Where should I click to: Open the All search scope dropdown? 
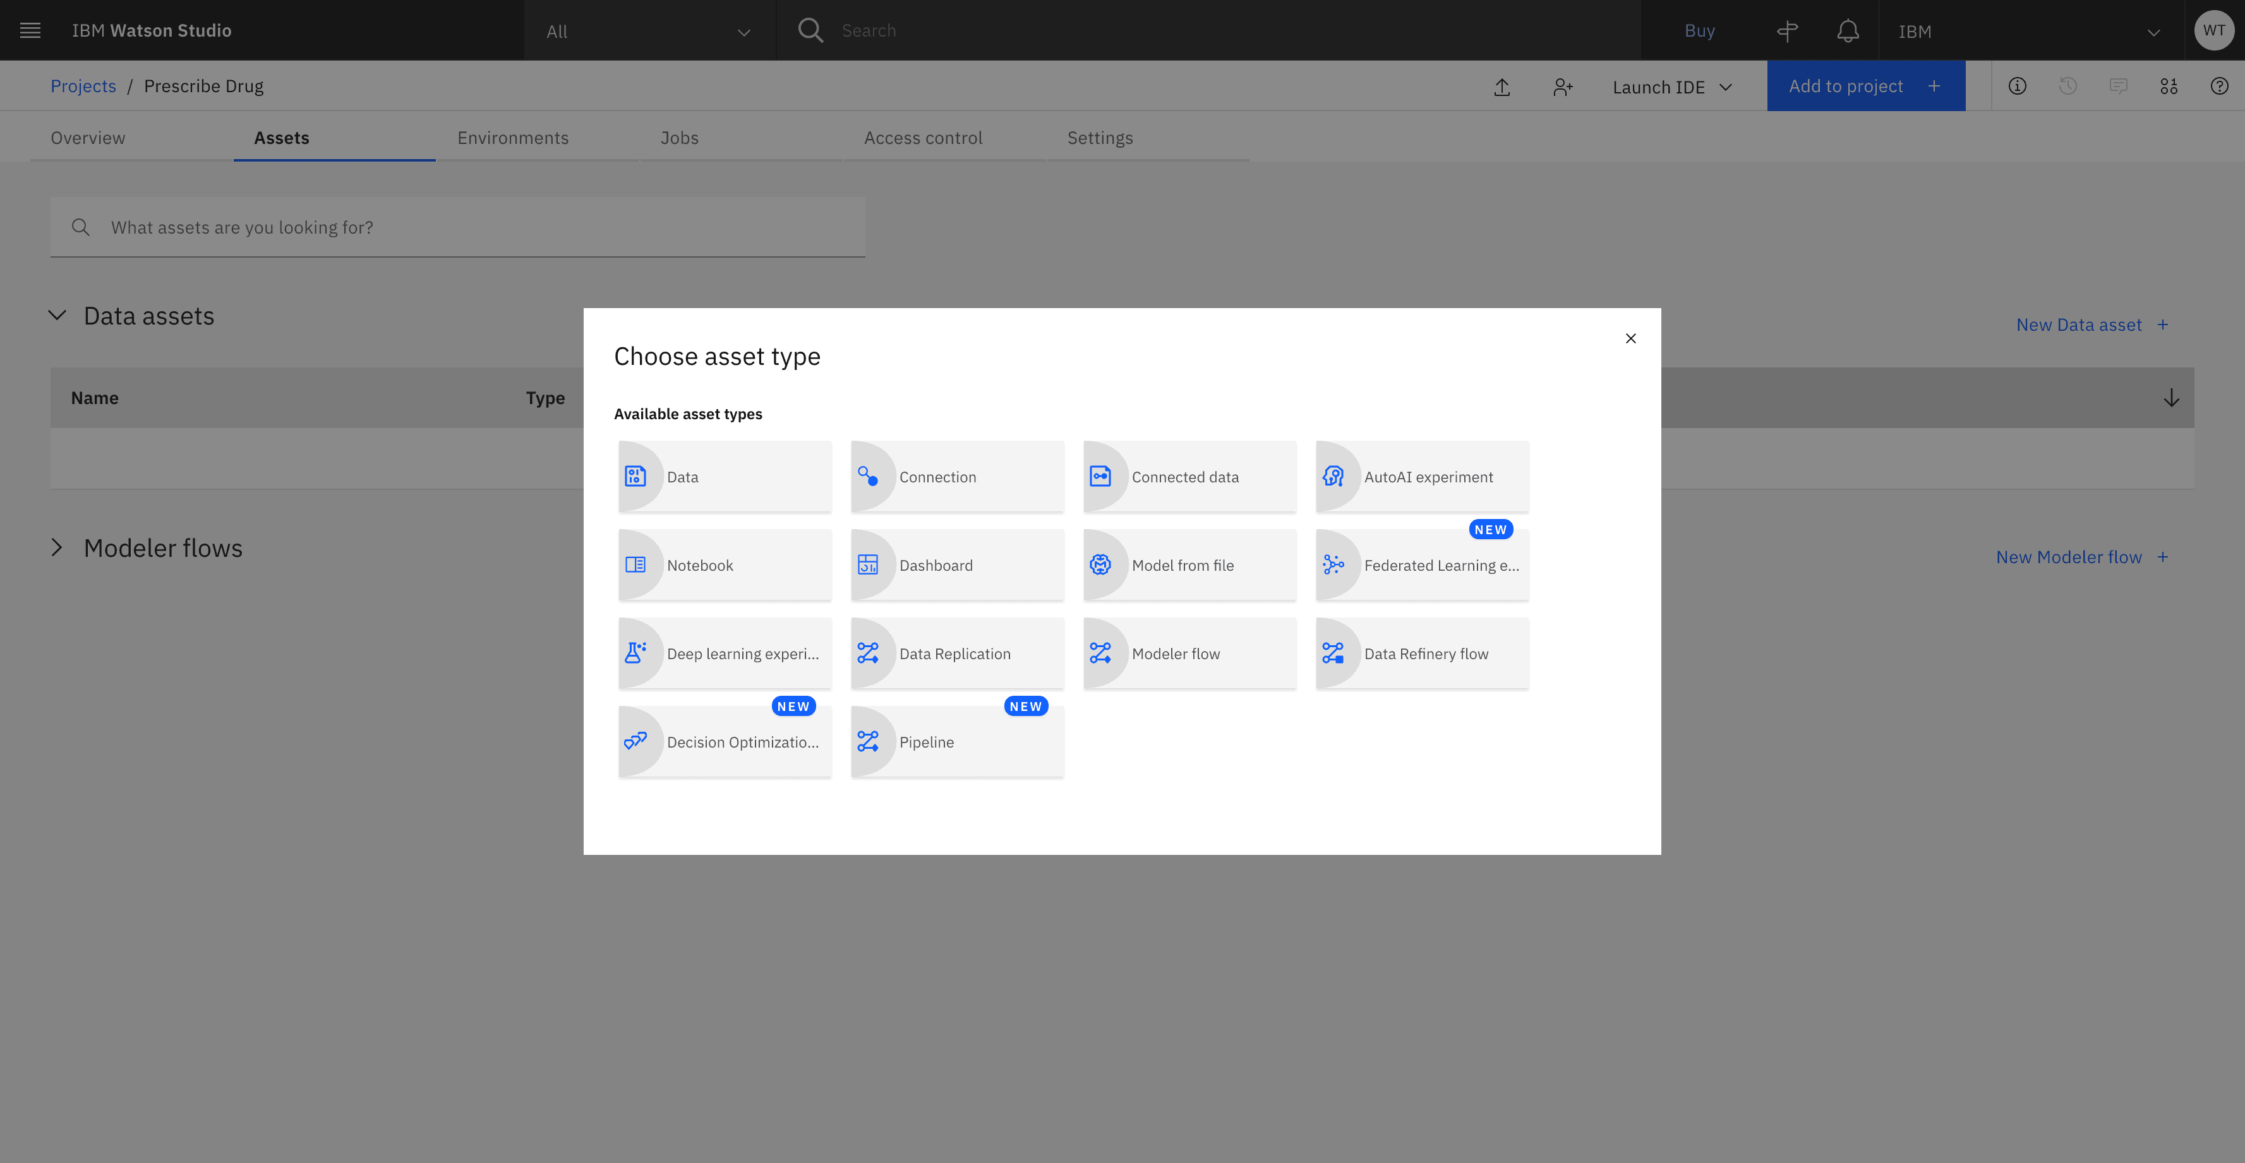[648, 32]
